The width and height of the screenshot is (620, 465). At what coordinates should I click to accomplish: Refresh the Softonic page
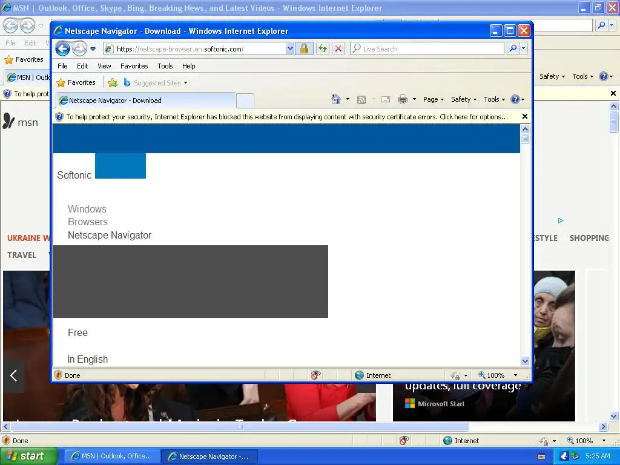323,48
